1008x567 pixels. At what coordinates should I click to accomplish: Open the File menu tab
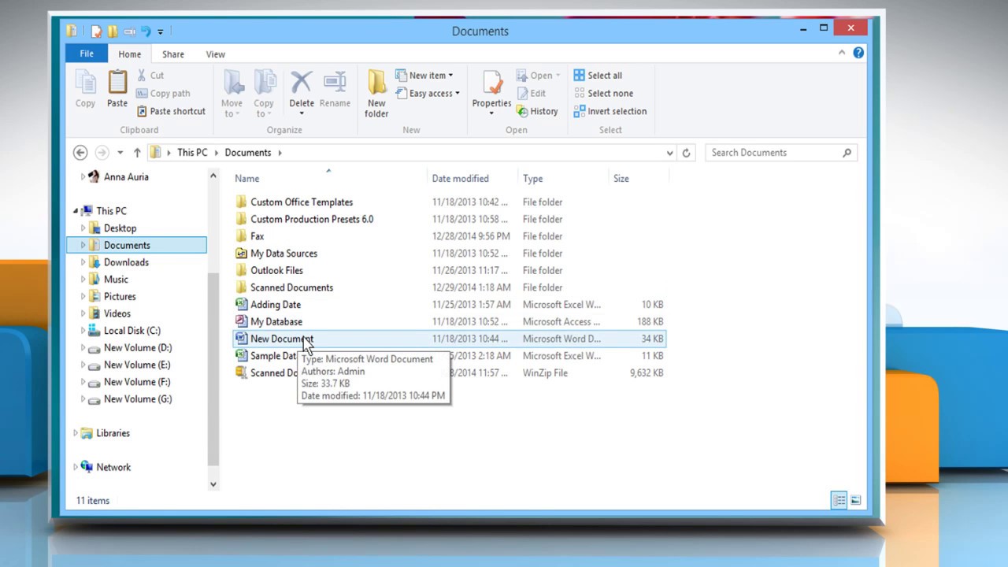click(87, 54)
